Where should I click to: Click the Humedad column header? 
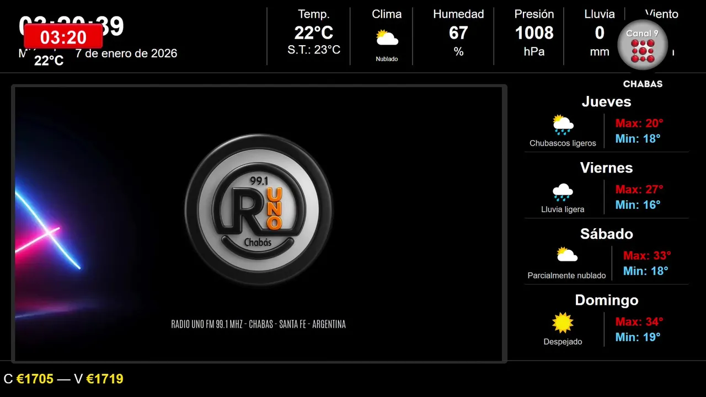pos(458,14)
